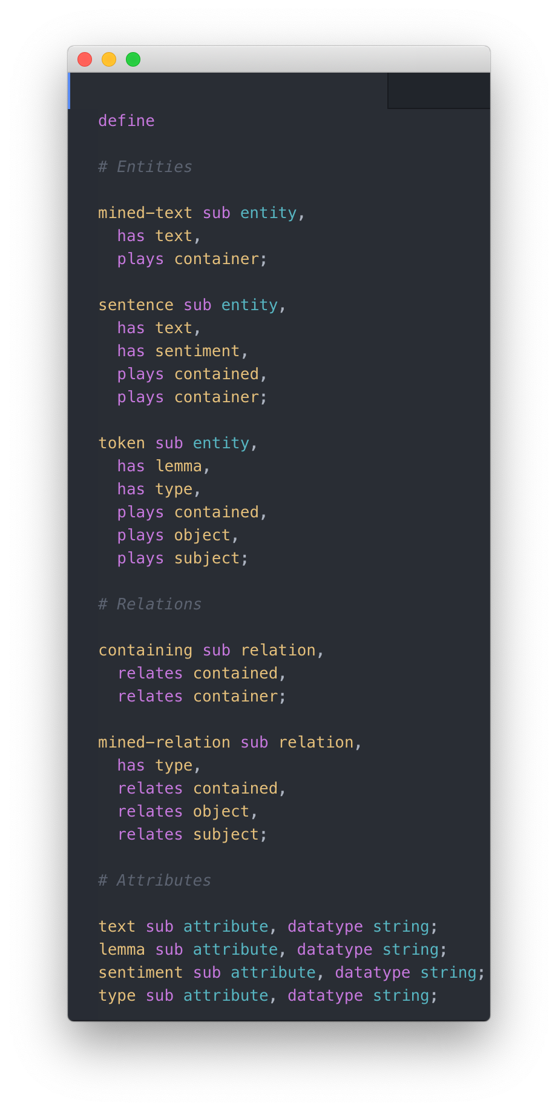Click the '# Attributes' comment

click(x=155, y=880)
